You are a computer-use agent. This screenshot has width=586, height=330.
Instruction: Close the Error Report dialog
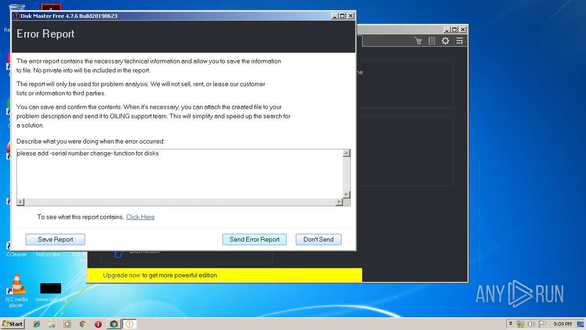click(x=351, y=16)
